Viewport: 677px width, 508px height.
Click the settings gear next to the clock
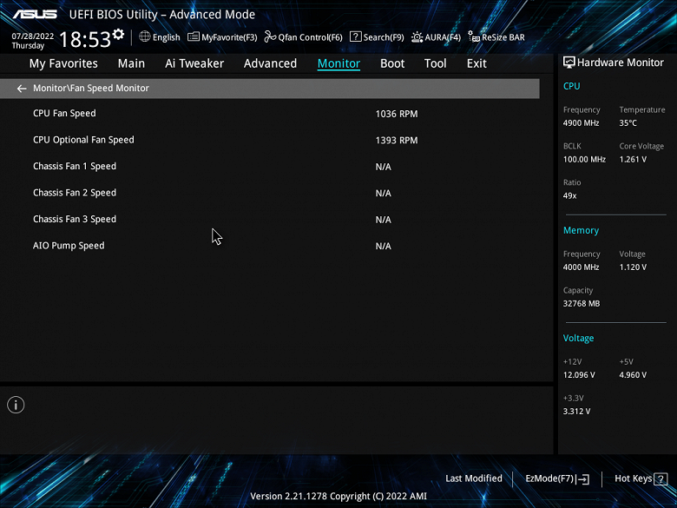coord(118,34)
